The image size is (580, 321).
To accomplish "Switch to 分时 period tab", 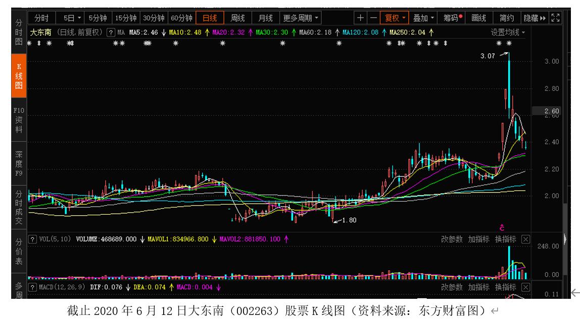I will 41,18.
